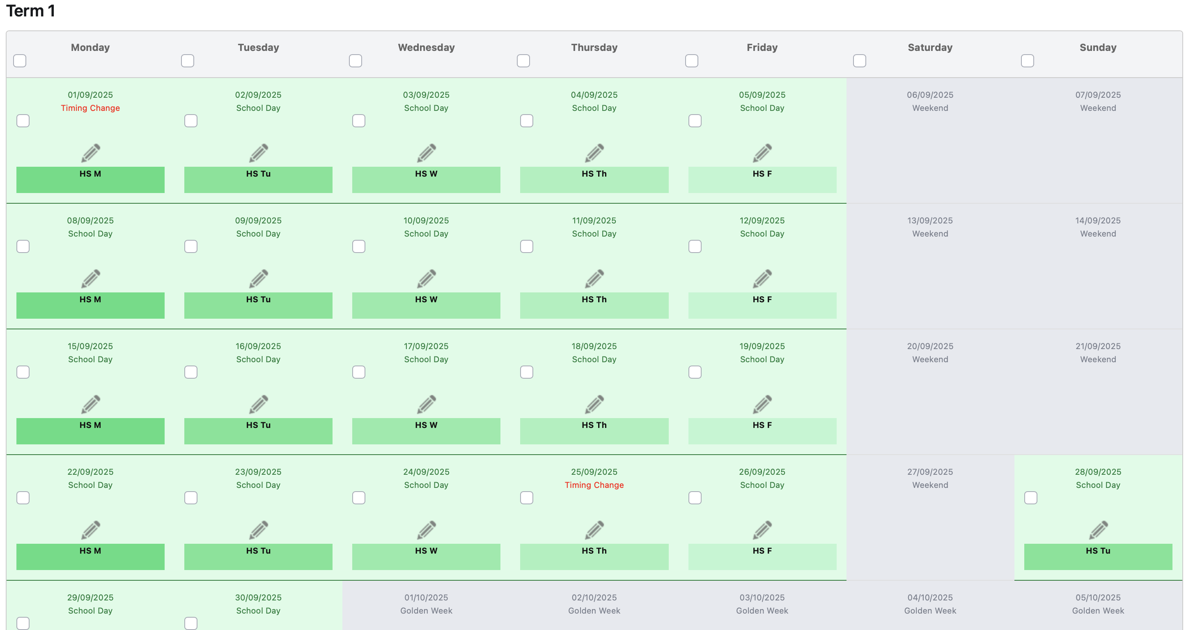Viewport: 1193px width, 630px height.
Task: Tick the Monday column header checkbox
Action: click(x=20, y=61)
